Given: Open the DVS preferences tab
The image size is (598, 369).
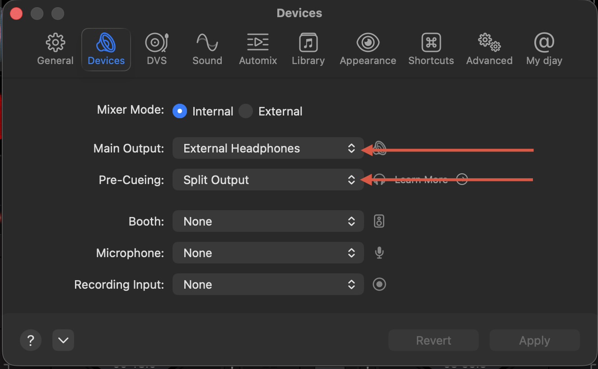Looking at the screenshot, I should 157,49.
